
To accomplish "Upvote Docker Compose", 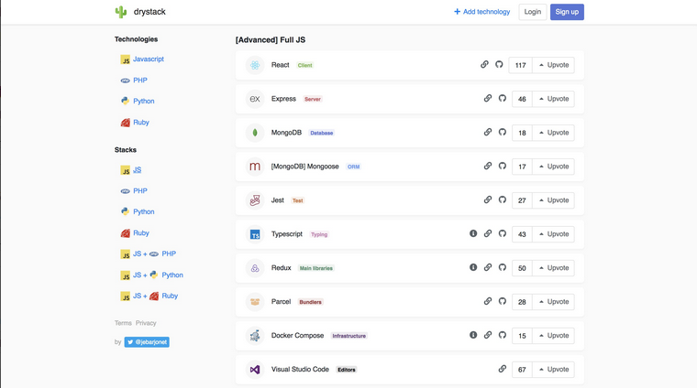I will (553, 336).
